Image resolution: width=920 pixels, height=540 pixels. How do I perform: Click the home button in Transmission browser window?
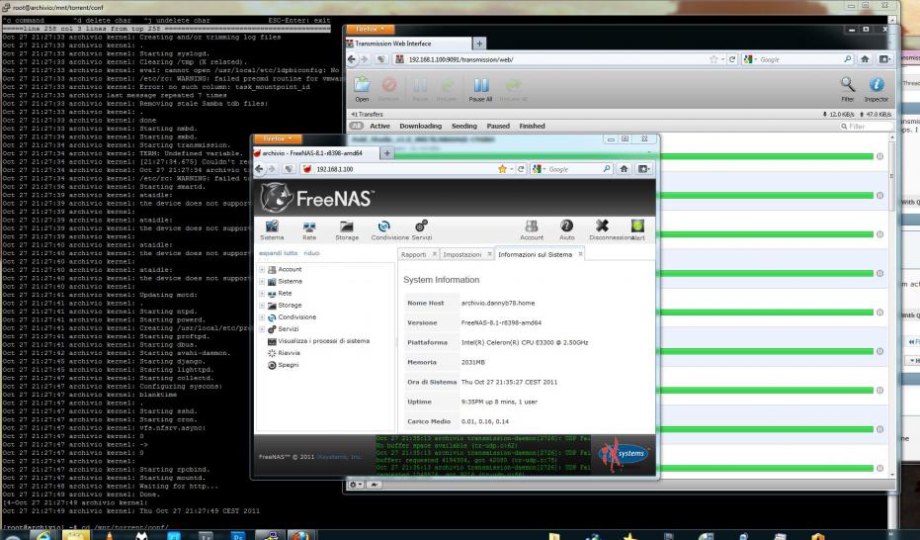865,59
